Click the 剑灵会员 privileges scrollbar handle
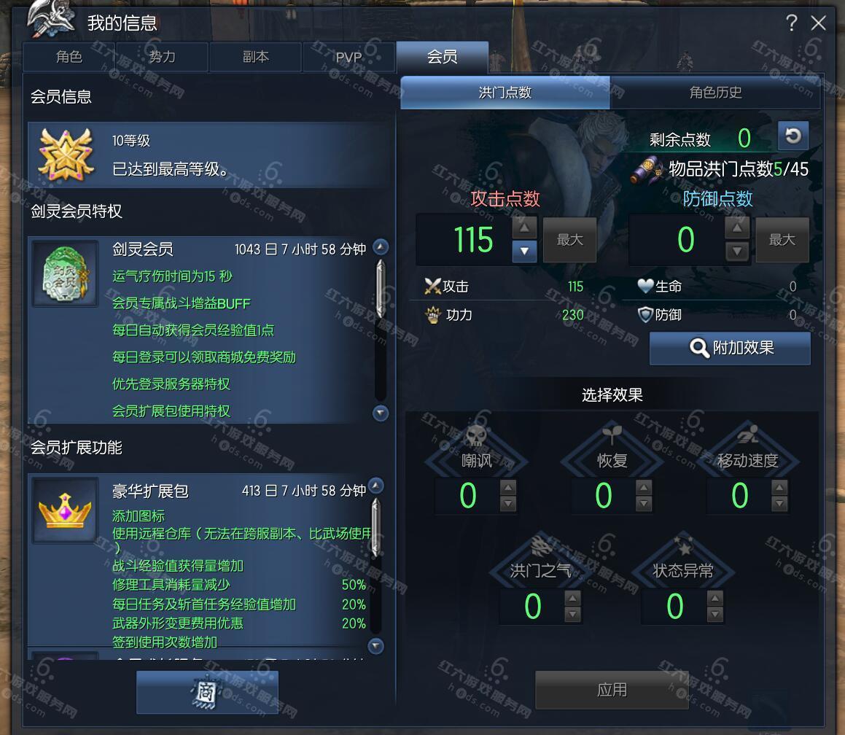 coord(381,288)
